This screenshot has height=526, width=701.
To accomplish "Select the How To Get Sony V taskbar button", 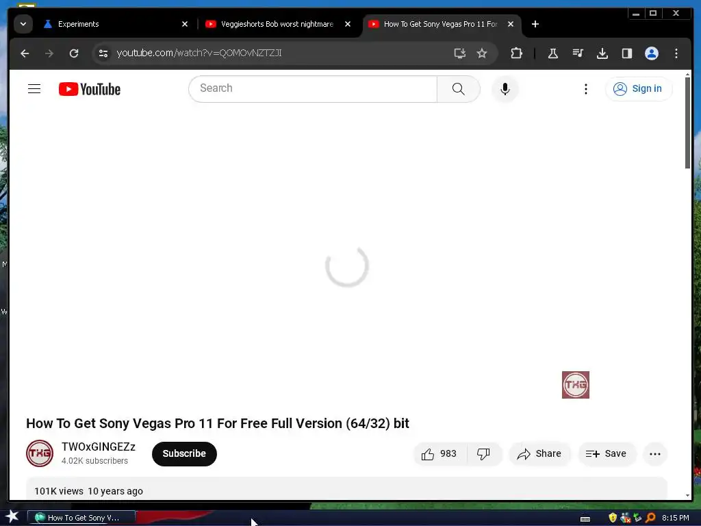I will [81, 518].
